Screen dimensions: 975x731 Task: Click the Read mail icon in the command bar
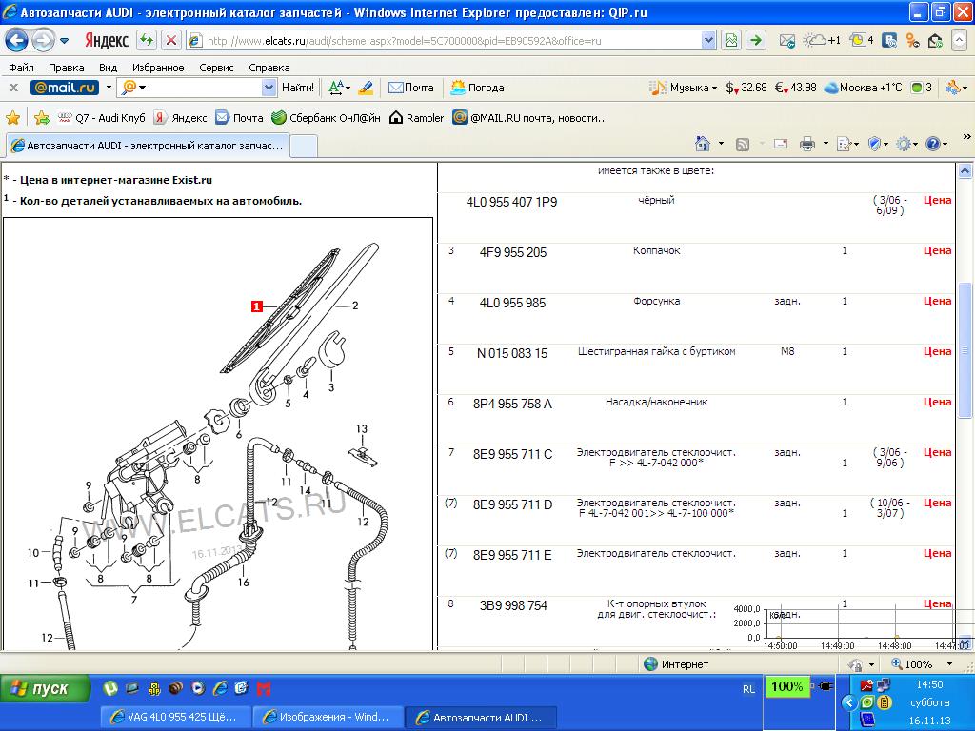[x=781, y=145]
